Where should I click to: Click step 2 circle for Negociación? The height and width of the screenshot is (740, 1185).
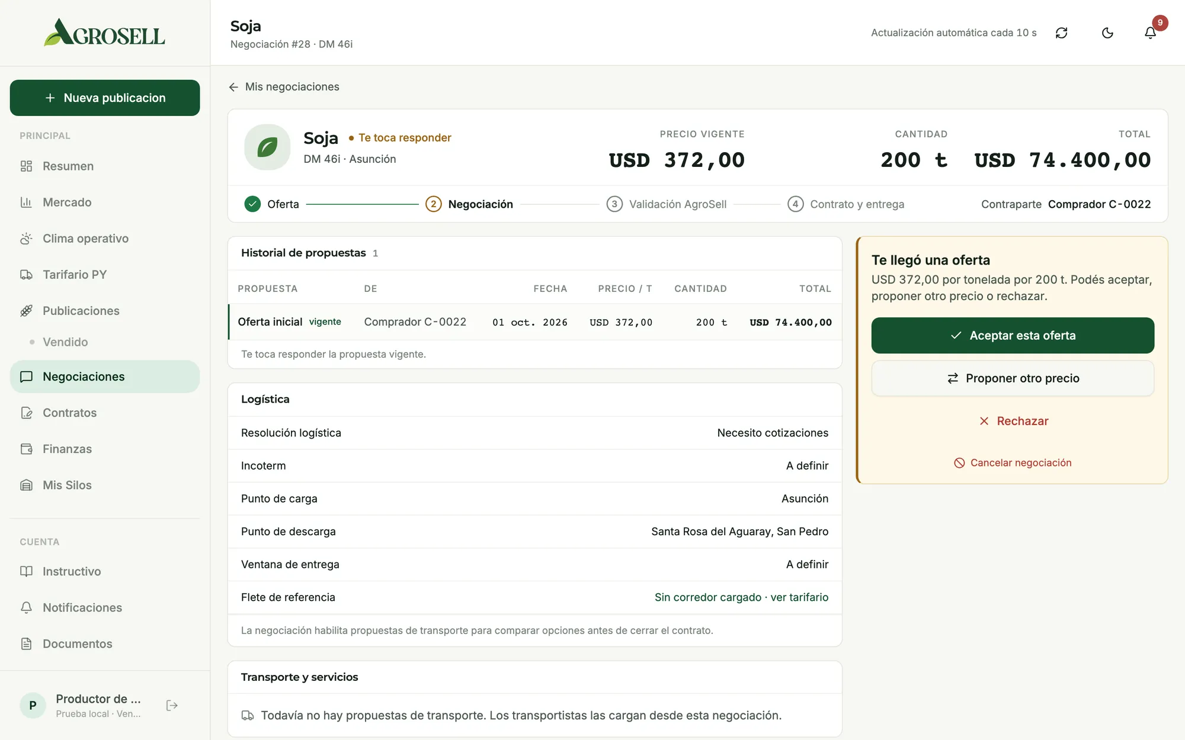[433, 204]
